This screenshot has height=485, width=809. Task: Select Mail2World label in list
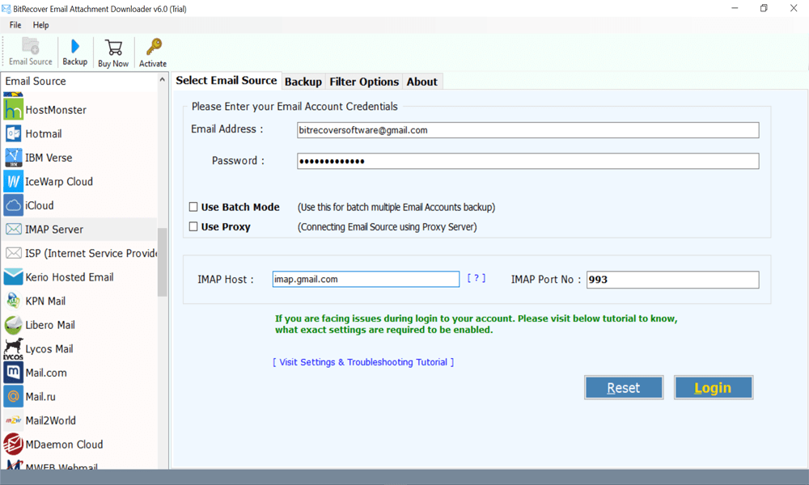pos(50,420)
